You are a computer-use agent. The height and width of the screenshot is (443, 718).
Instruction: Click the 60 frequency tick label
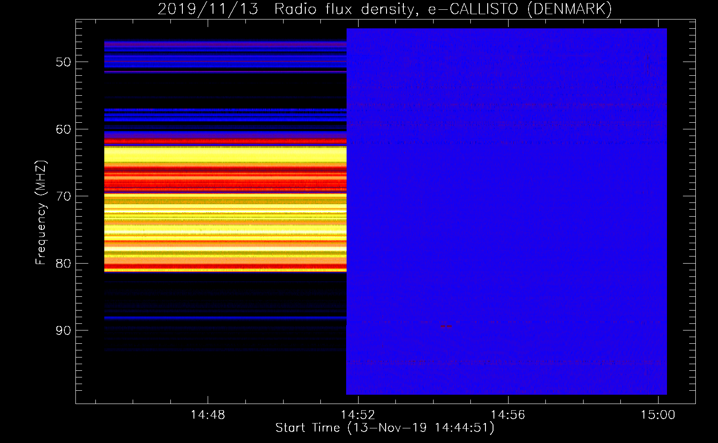pos(63,129)
